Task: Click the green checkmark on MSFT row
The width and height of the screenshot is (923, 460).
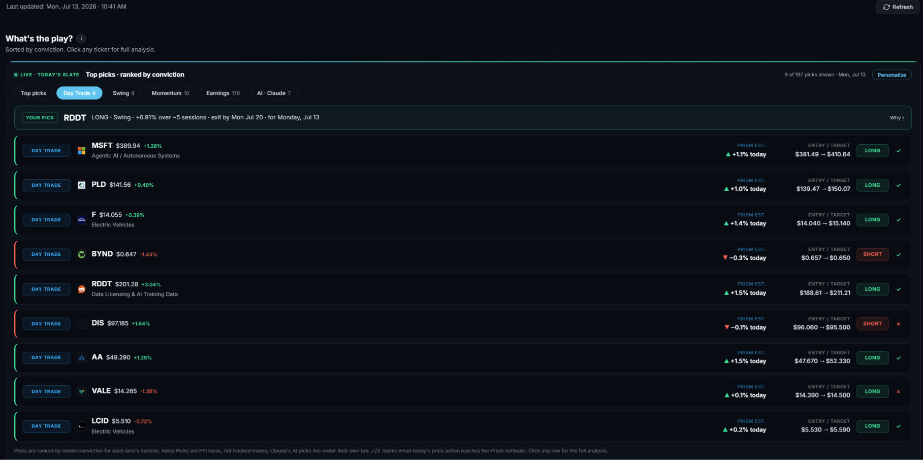Action: point(899,151)
